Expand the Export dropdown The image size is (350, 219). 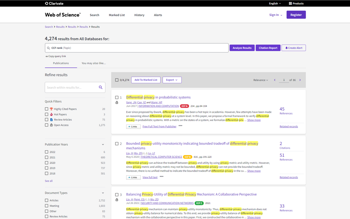(x=172, y=80)
